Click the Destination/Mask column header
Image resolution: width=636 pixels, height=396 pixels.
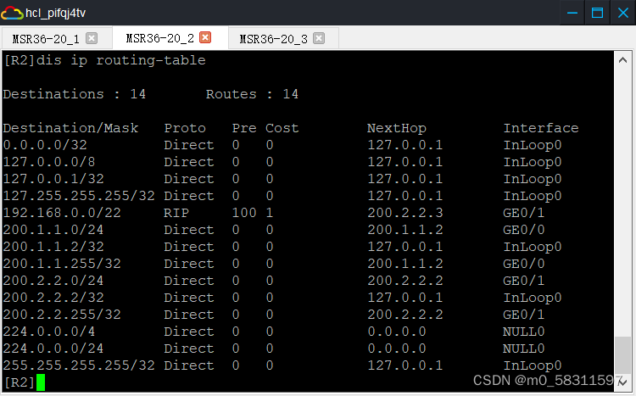pyautogui.click(x=70, y=128)
